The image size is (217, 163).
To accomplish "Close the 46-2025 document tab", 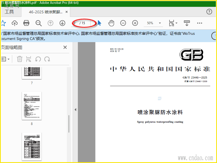I will click(x=66, y=12).
